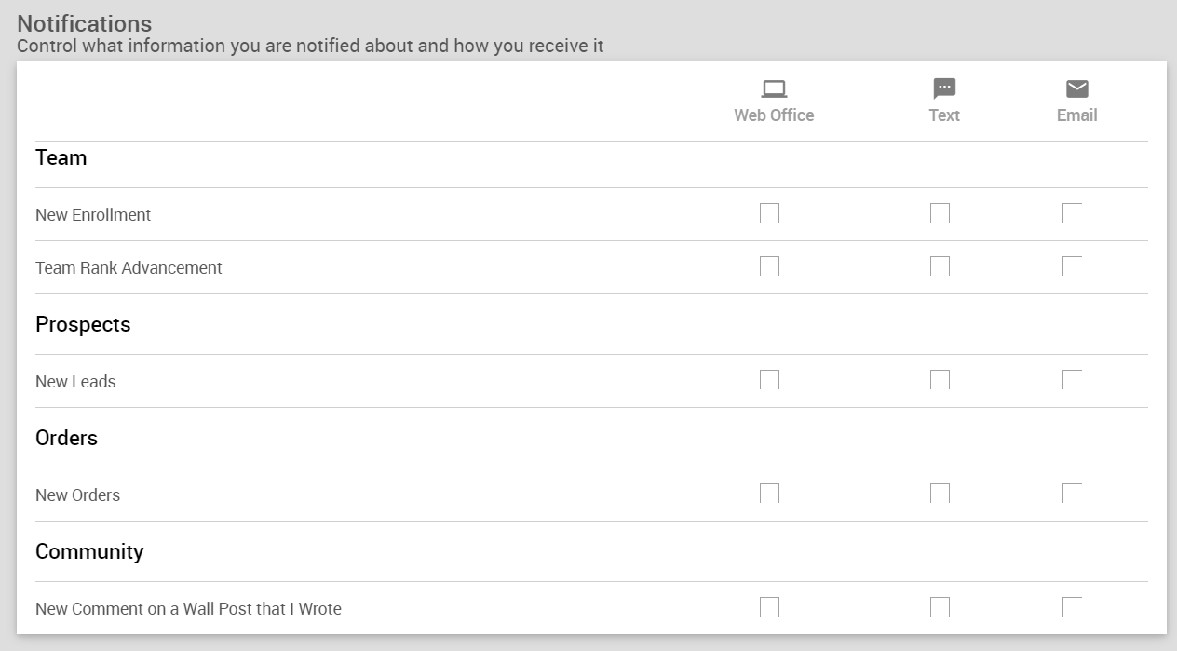Toggle Text checkbox for New Leads
Viewport: 1177px width, 651px height.
(940, 380)
